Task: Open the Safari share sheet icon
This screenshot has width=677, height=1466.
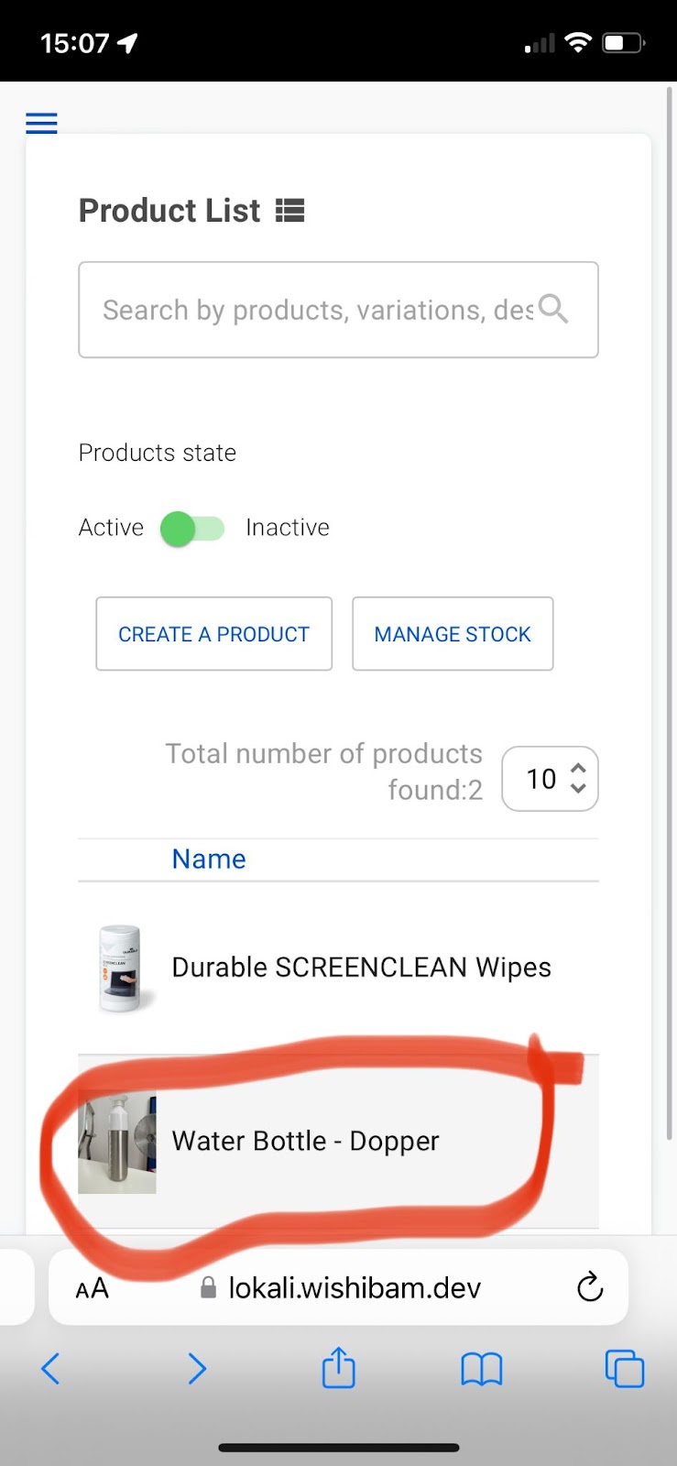Action: point(338,1368)
